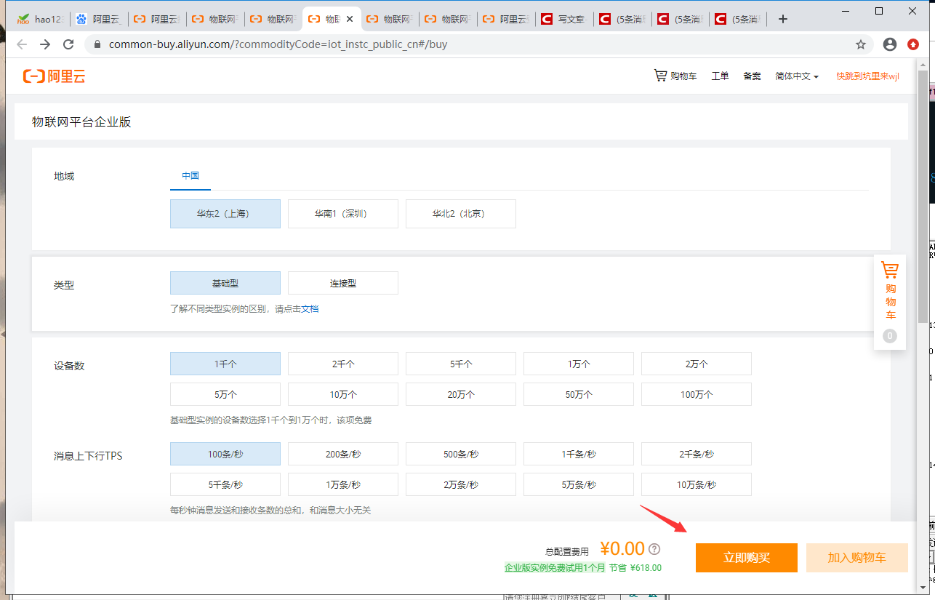Select the 连接型 instance type
Image resolution: width=935 pixels, height=600 pixels.
coord(343,283)
